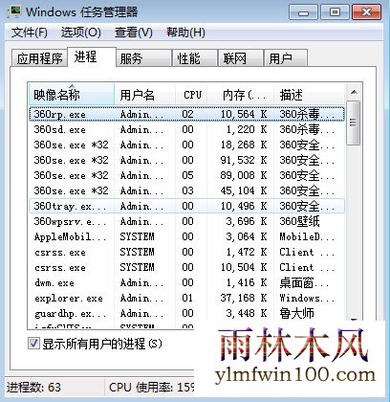Sort processes by CPU column header
This screenshot has width=390, height=402.
(x=192, y=95)
